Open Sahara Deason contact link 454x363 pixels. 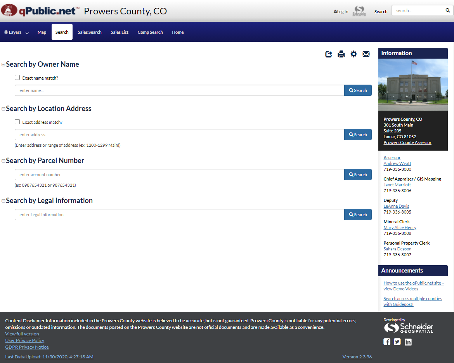pyautogui.click(x=397, y=249)
